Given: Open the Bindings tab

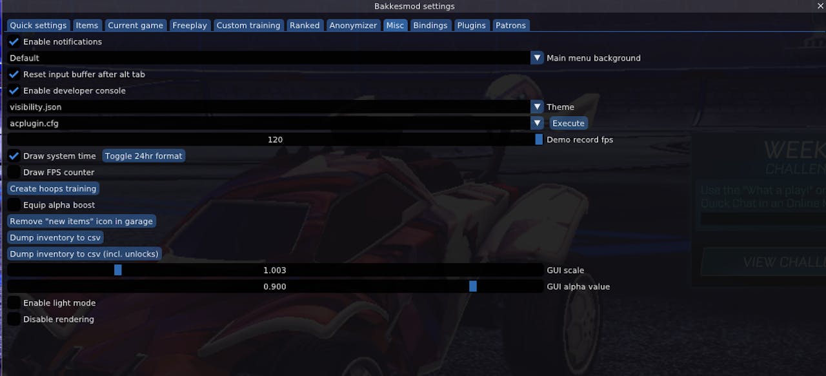Looking at the screenshot, I should [430, 26].
